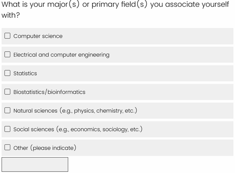Focus the text box below Other option
This screenshot has height=173, width=235.
click(x=35, y=165)
